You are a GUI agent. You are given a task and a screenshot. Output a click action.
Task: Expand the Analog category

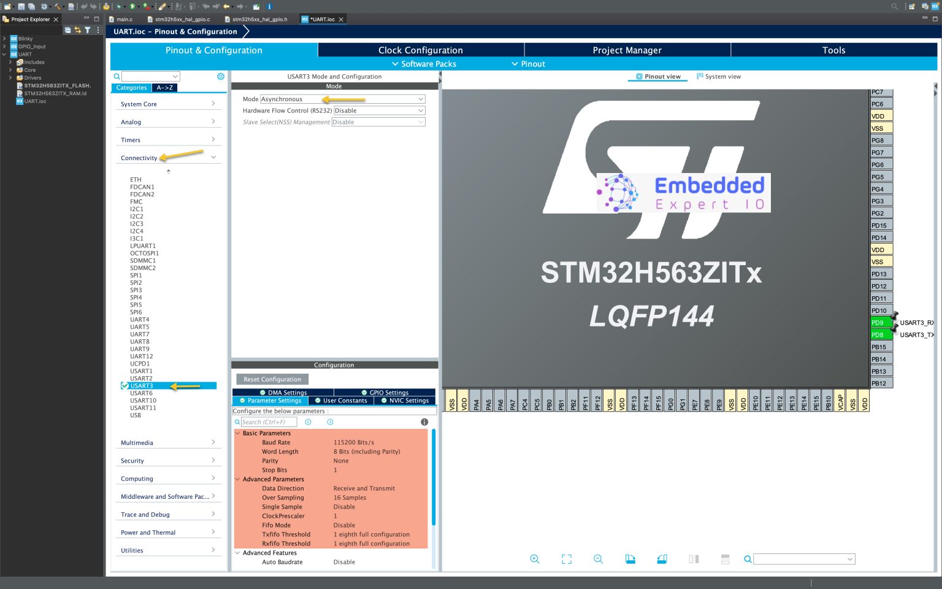pos(168,122)
